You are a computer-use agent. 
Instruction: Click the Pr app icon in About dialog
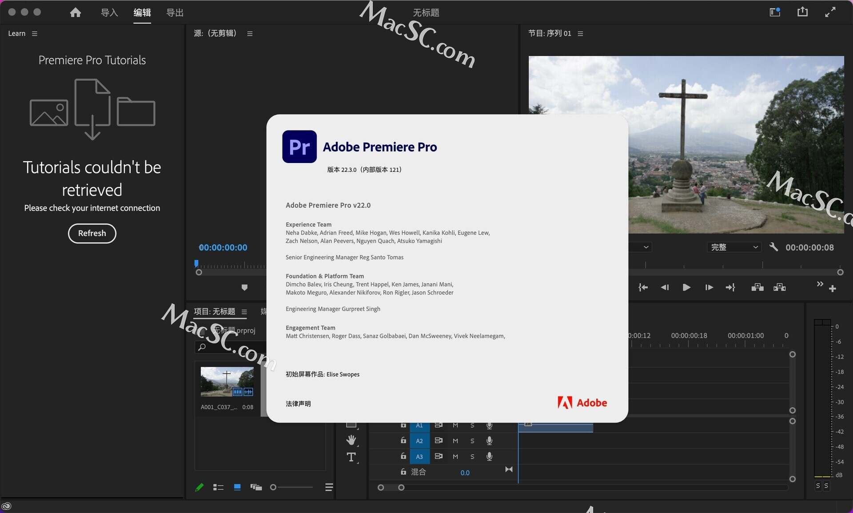[299, 147]
